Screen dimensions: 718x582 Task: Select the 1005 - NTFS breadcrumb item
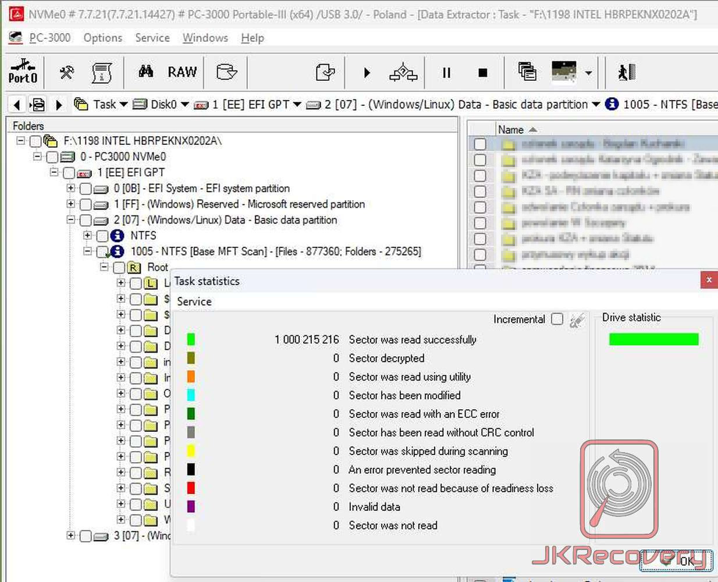pyautogui.click(x=661, y=104)
